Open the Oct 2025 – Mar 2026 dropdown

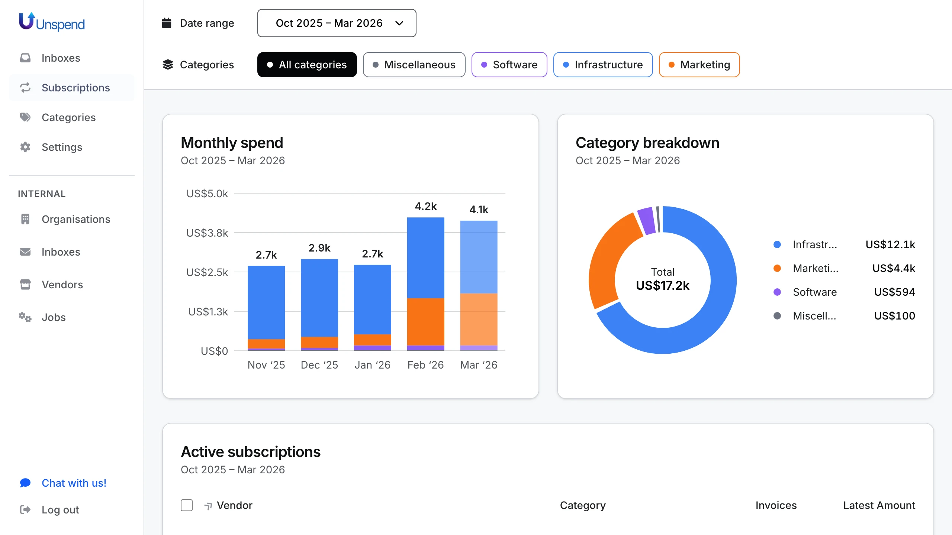[337, 23]
